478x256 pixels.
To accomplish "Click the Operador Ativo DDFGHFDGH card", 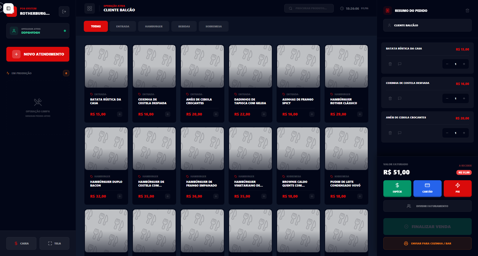I will point(38,31).
